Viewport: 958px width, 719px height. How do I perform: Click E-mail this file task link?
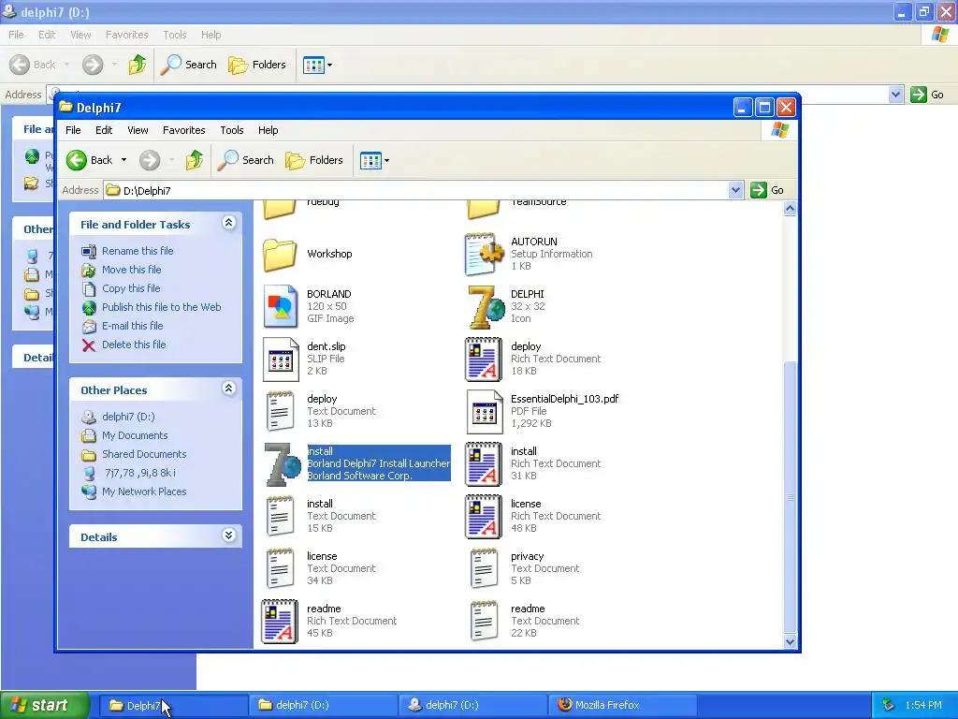click(133, 326)
